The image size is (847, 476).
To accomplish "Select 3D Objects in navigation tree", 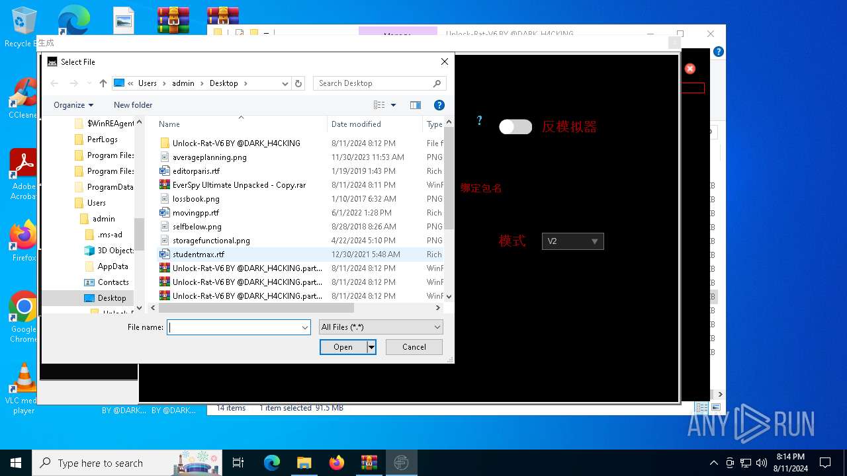I will click(109, 251).
